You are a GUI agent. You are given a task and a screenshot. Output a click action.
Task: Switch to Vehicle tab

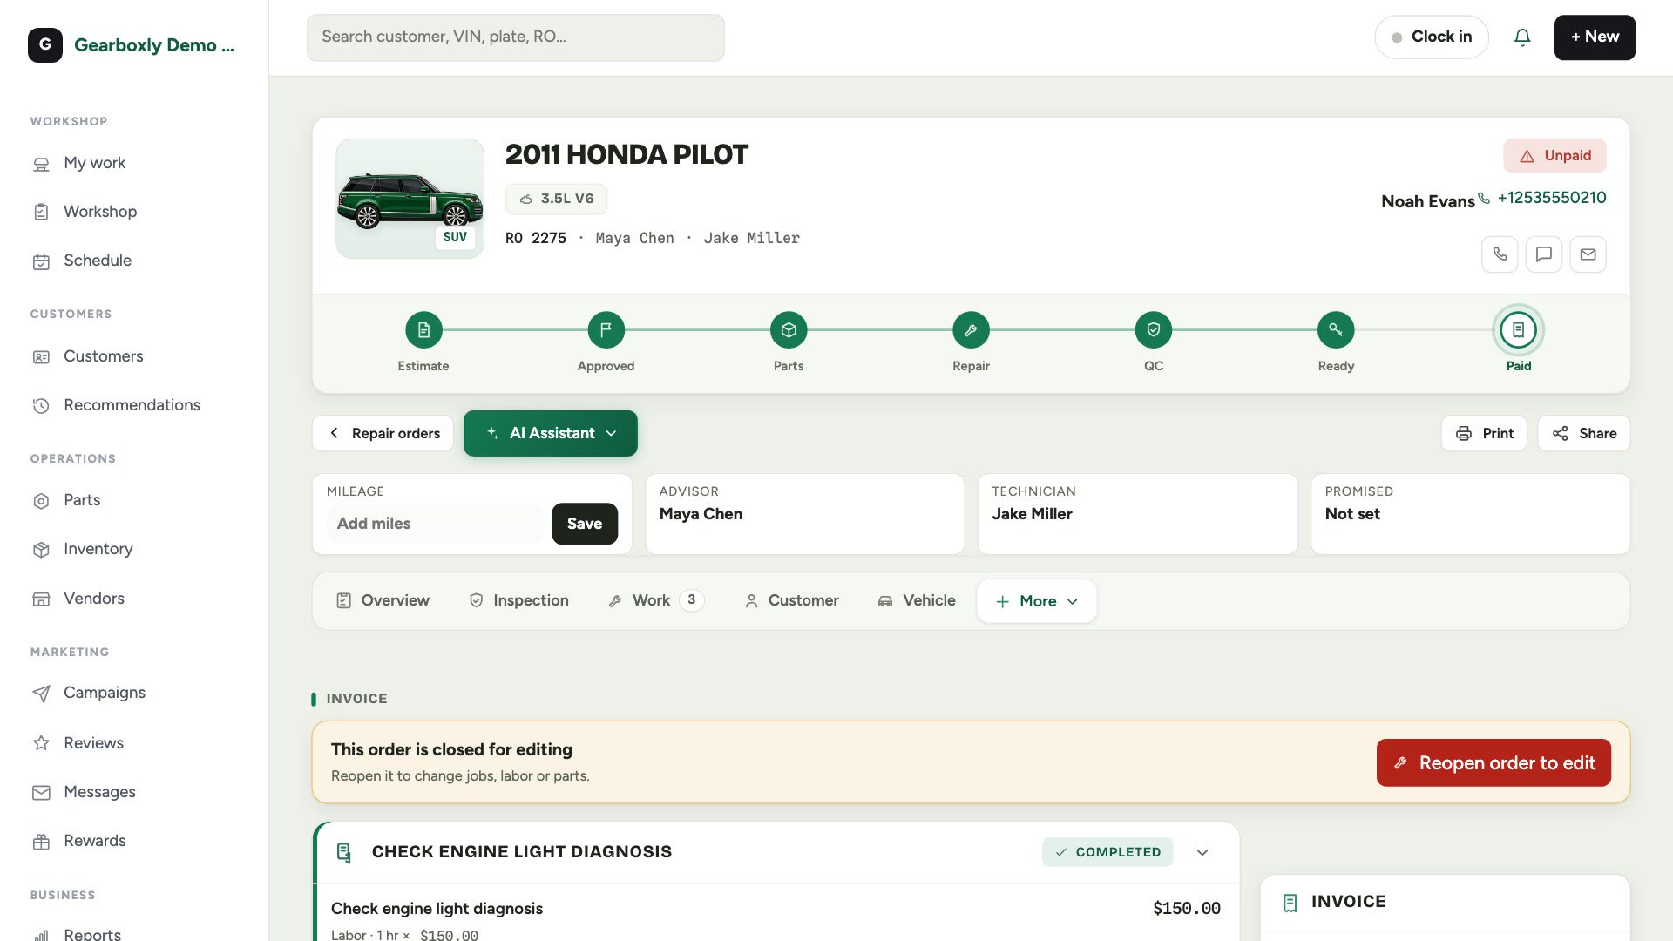point(916,600)
